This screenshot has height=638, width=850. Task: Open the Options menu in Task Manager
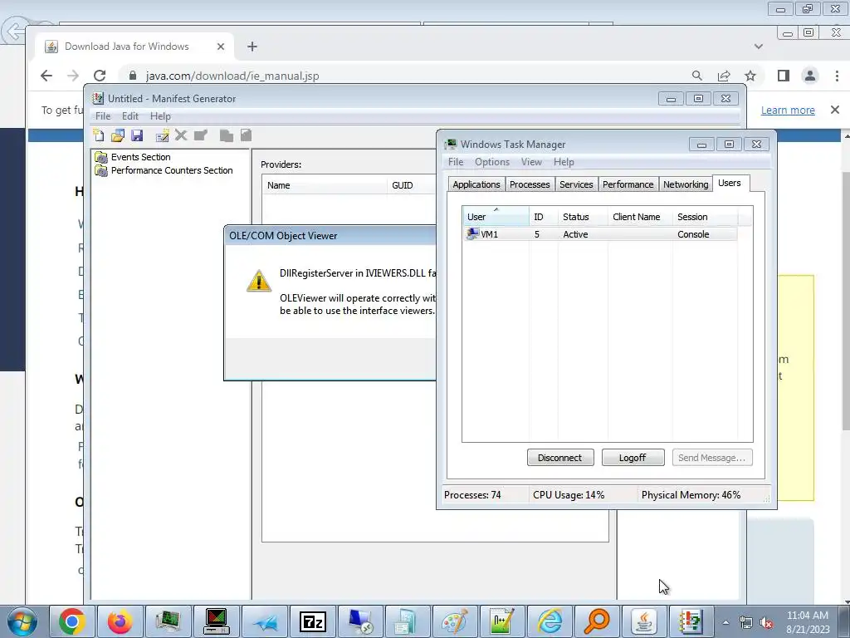pyautogui.click(x=492, y=162)
